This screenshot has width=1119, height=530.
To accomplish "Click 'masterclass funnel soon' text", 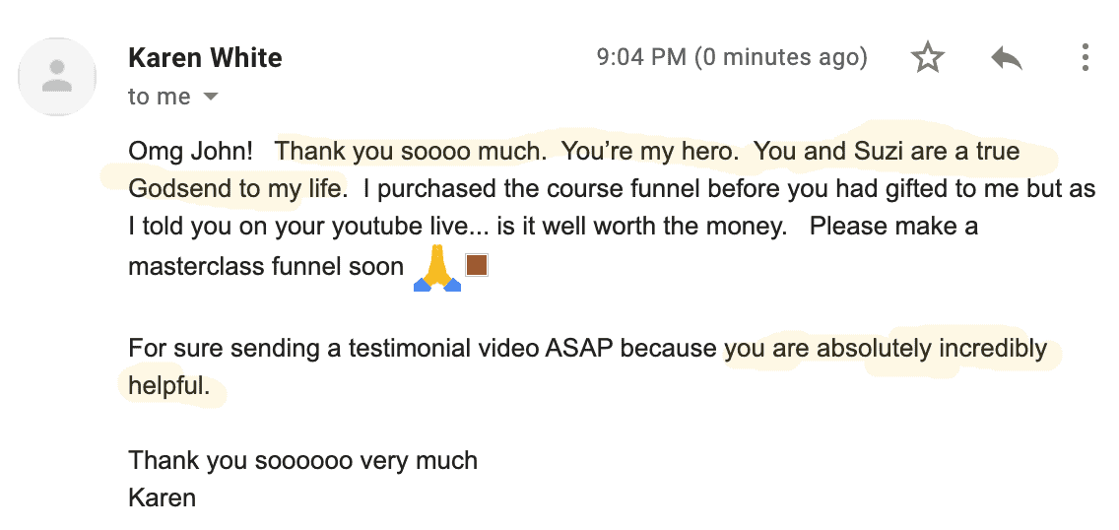I will tap(266, 266).
